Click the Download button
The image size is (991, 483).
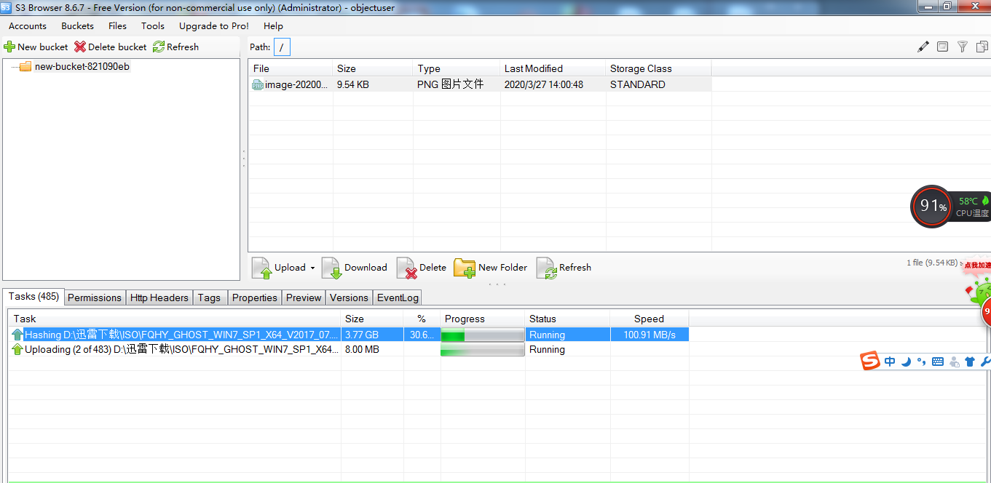click(355, 268)
